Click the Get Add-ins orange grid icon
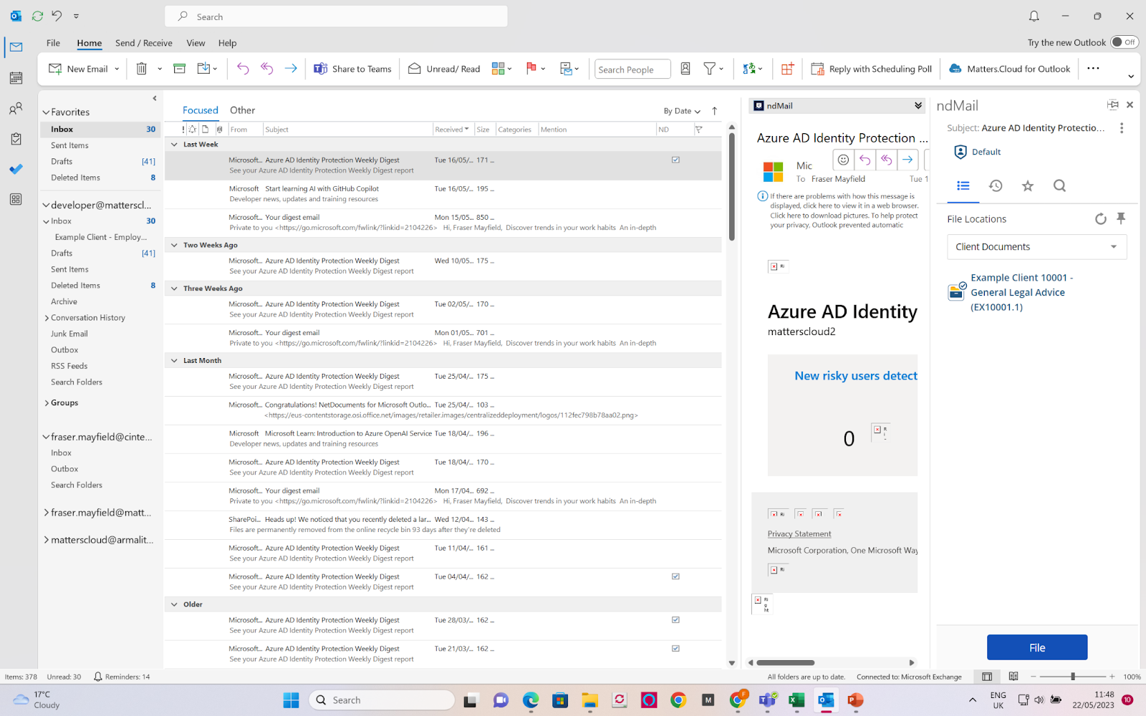 point(787,69)
